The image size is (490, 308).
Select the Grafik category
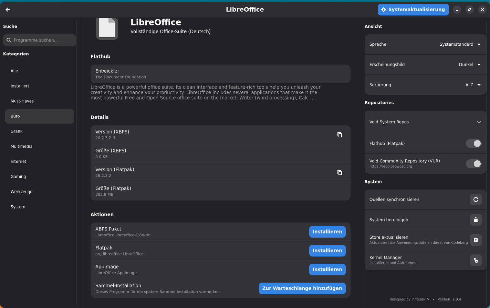tap(40, 132)
